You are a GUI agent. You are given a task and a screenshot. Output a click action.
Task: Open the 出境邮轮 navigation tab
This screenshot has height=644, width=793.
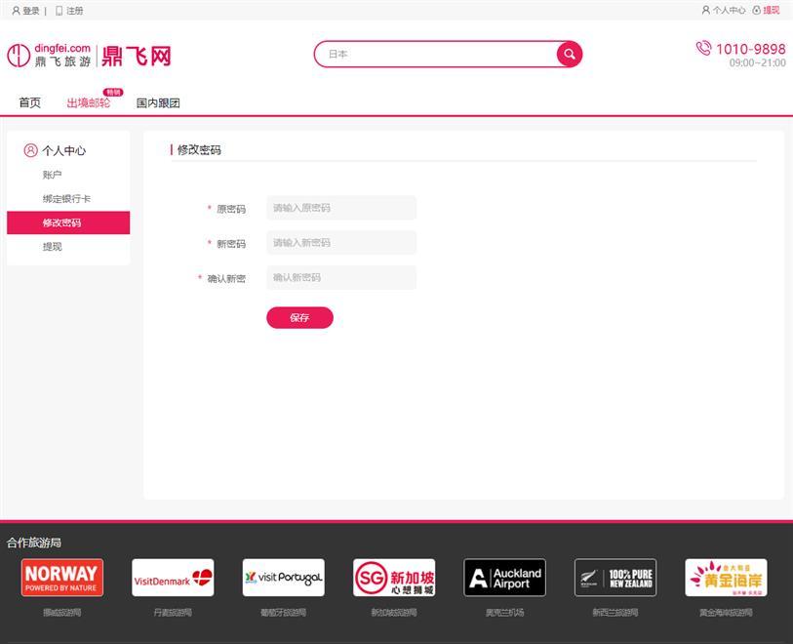pyautogui.click(x=89, y=103)
